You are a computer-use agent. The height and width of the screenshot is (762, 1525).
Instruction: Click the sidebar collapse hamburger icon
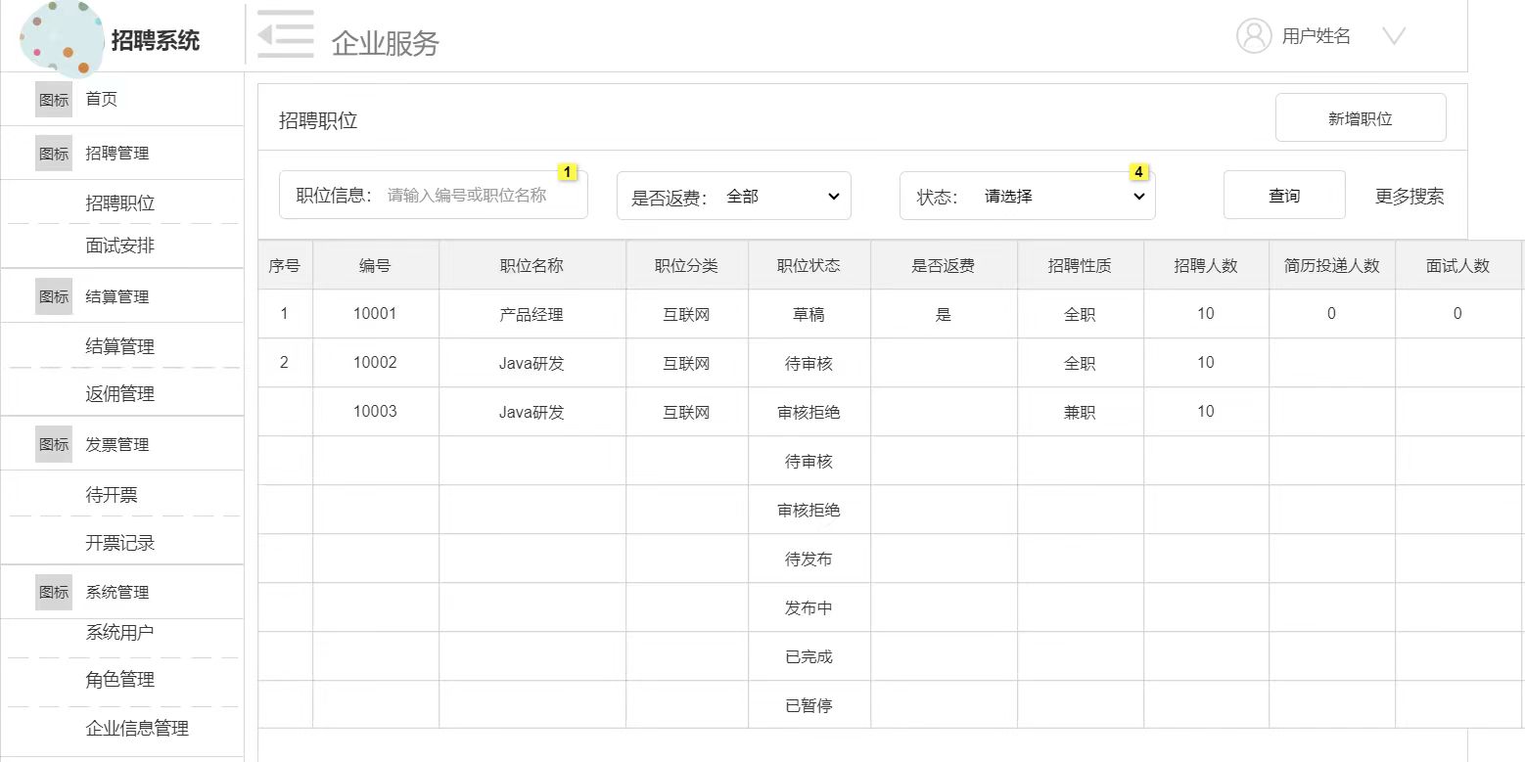[286, 34]
